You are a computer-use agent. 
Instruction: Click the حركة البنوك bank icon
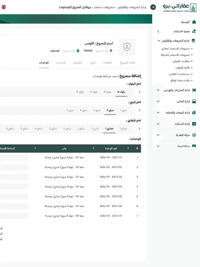[194, 146]
